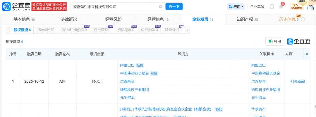316x117 pixels.
Task: Click the penguin mascot avatar icon
Action: tap(311, 7)
